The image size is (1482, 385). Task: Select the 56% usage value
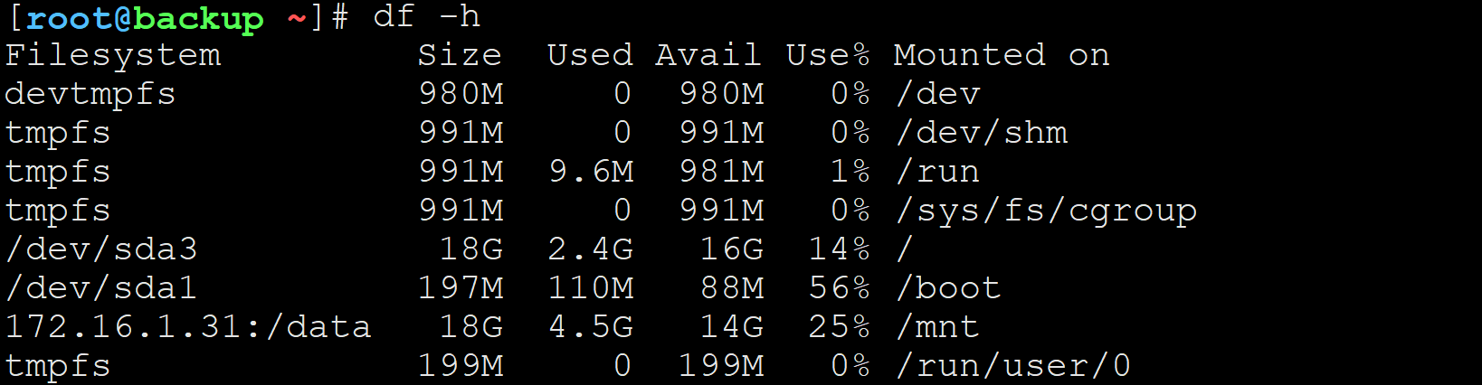(840, 288)
